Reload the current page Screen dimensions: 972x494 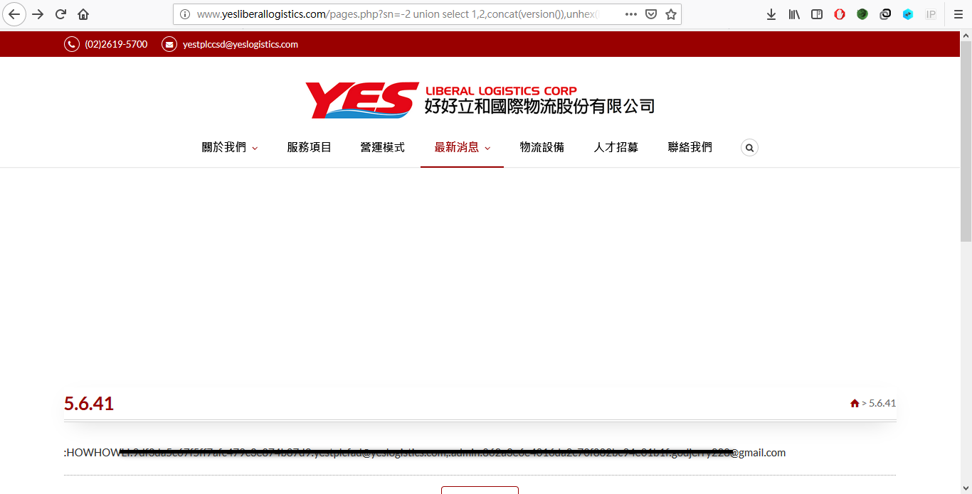point(60,14)
